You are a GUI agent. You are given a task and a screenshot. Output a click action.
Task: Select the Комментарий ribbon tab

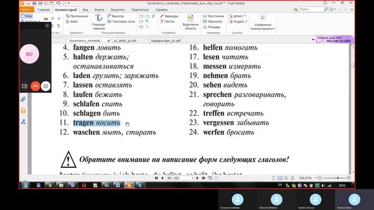(66, 10)
